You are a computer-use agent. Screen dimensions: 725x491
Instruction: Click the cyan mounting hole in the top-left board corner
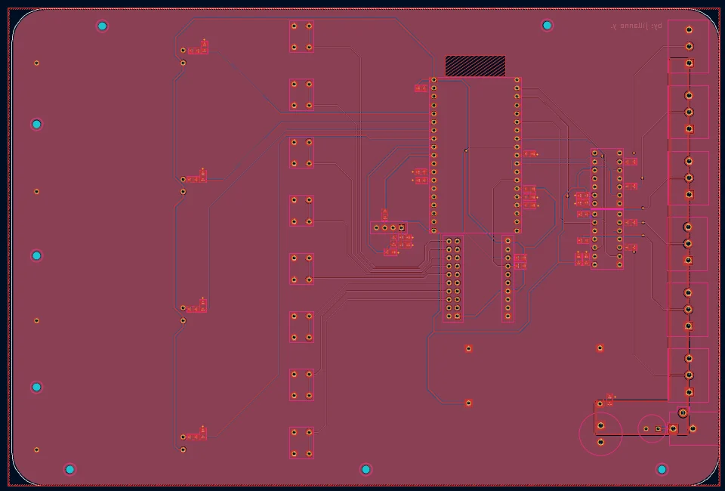[102, 26]
